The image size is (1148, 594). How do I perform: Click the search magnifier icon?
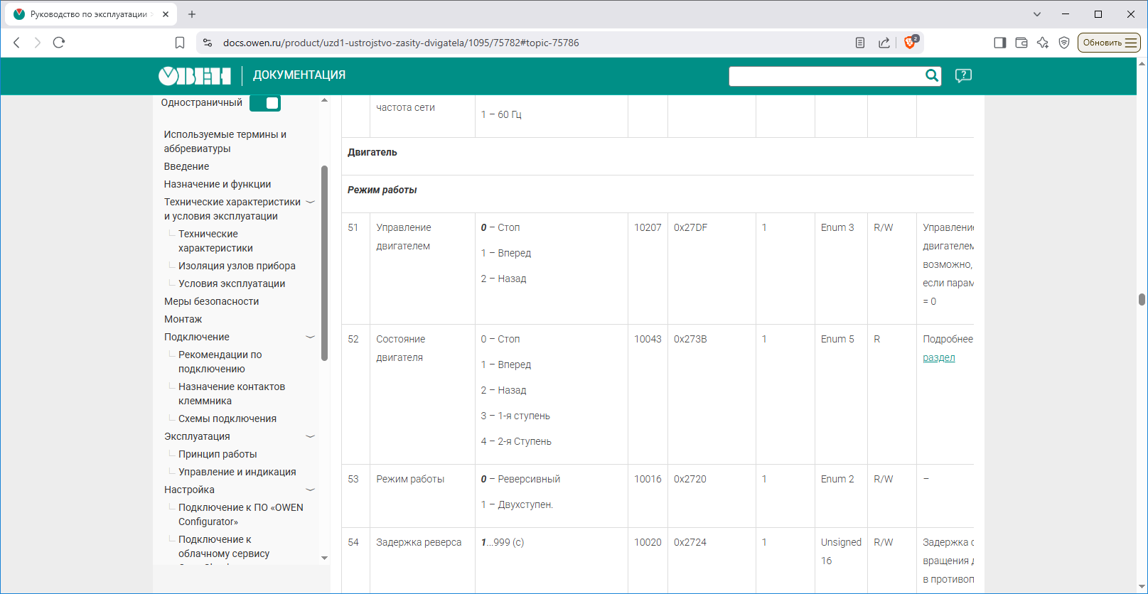931,76
